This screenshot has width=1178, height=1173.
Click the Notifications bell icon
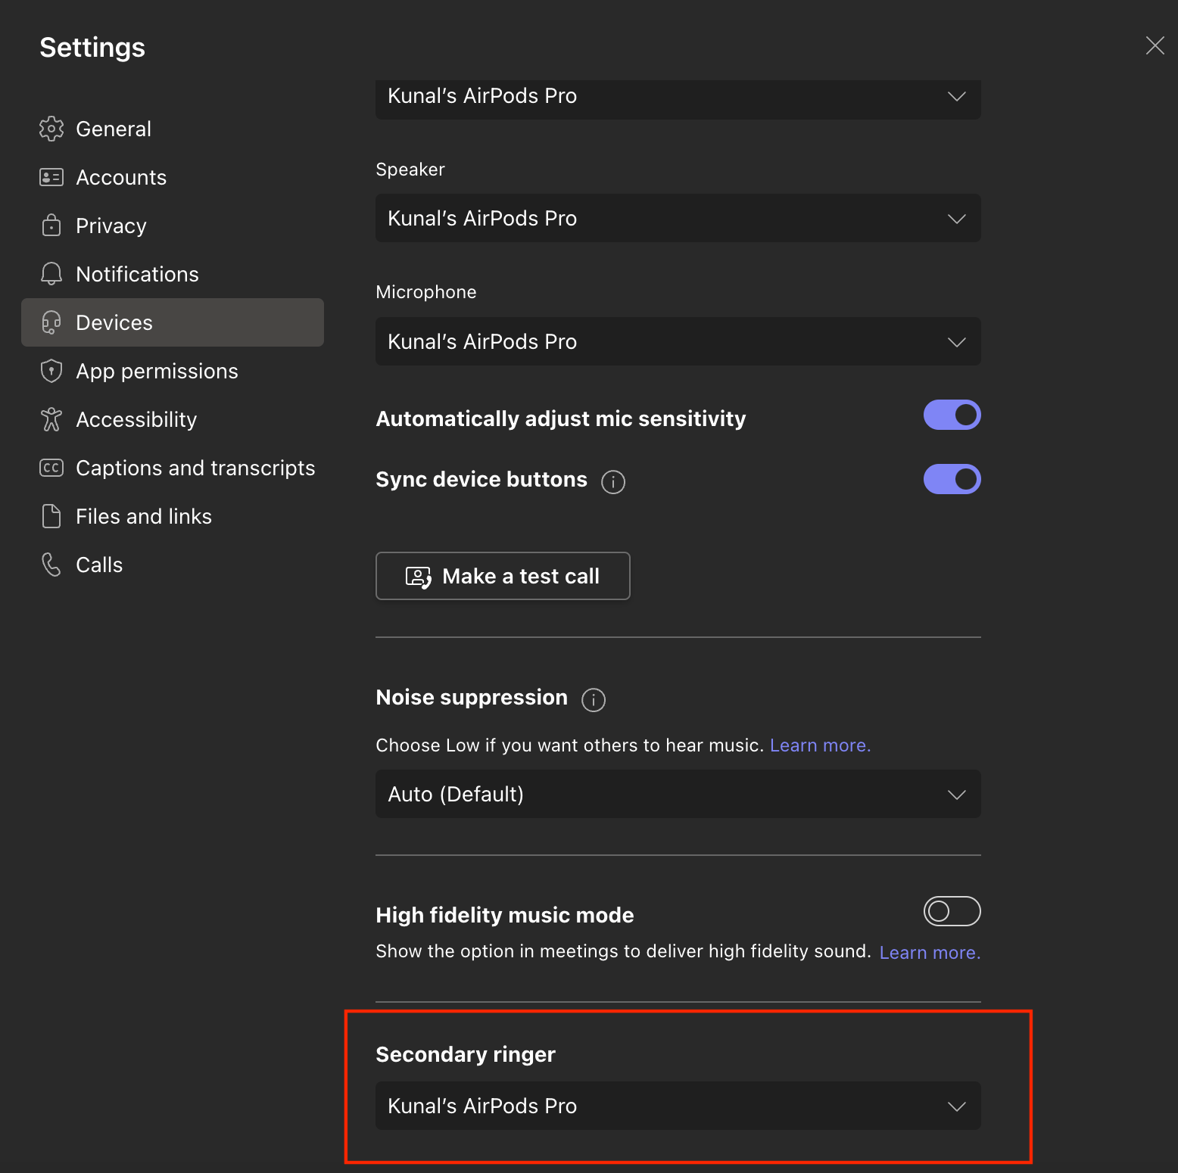tap(51, 273)
